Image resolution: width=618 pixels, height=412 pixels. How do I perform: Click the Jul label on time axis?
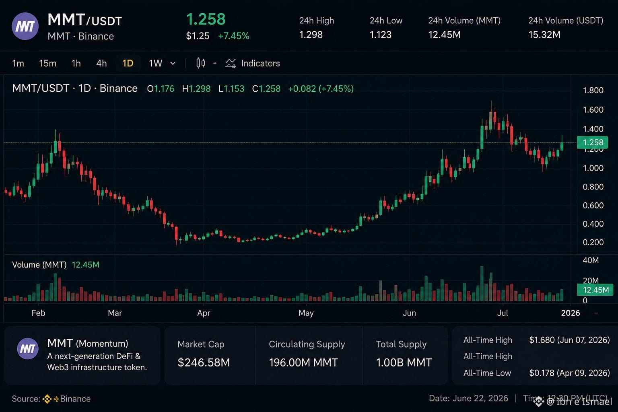(x=503, y=313)
